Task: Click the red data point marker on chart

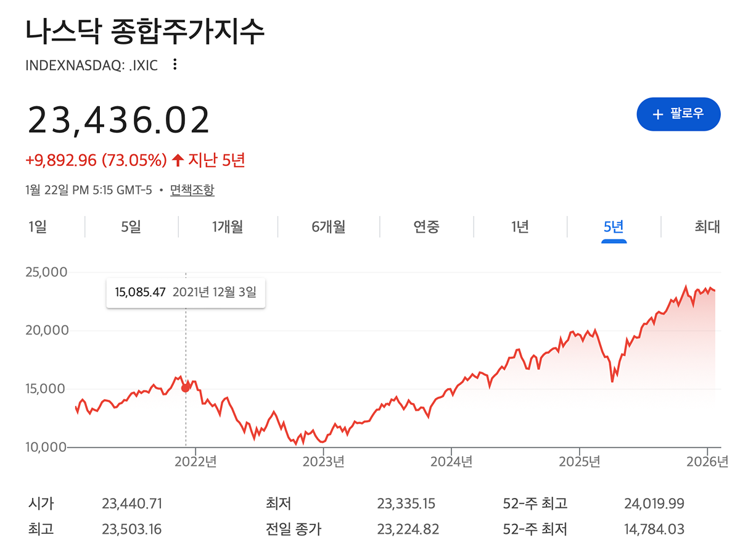Action: point(186,387)
